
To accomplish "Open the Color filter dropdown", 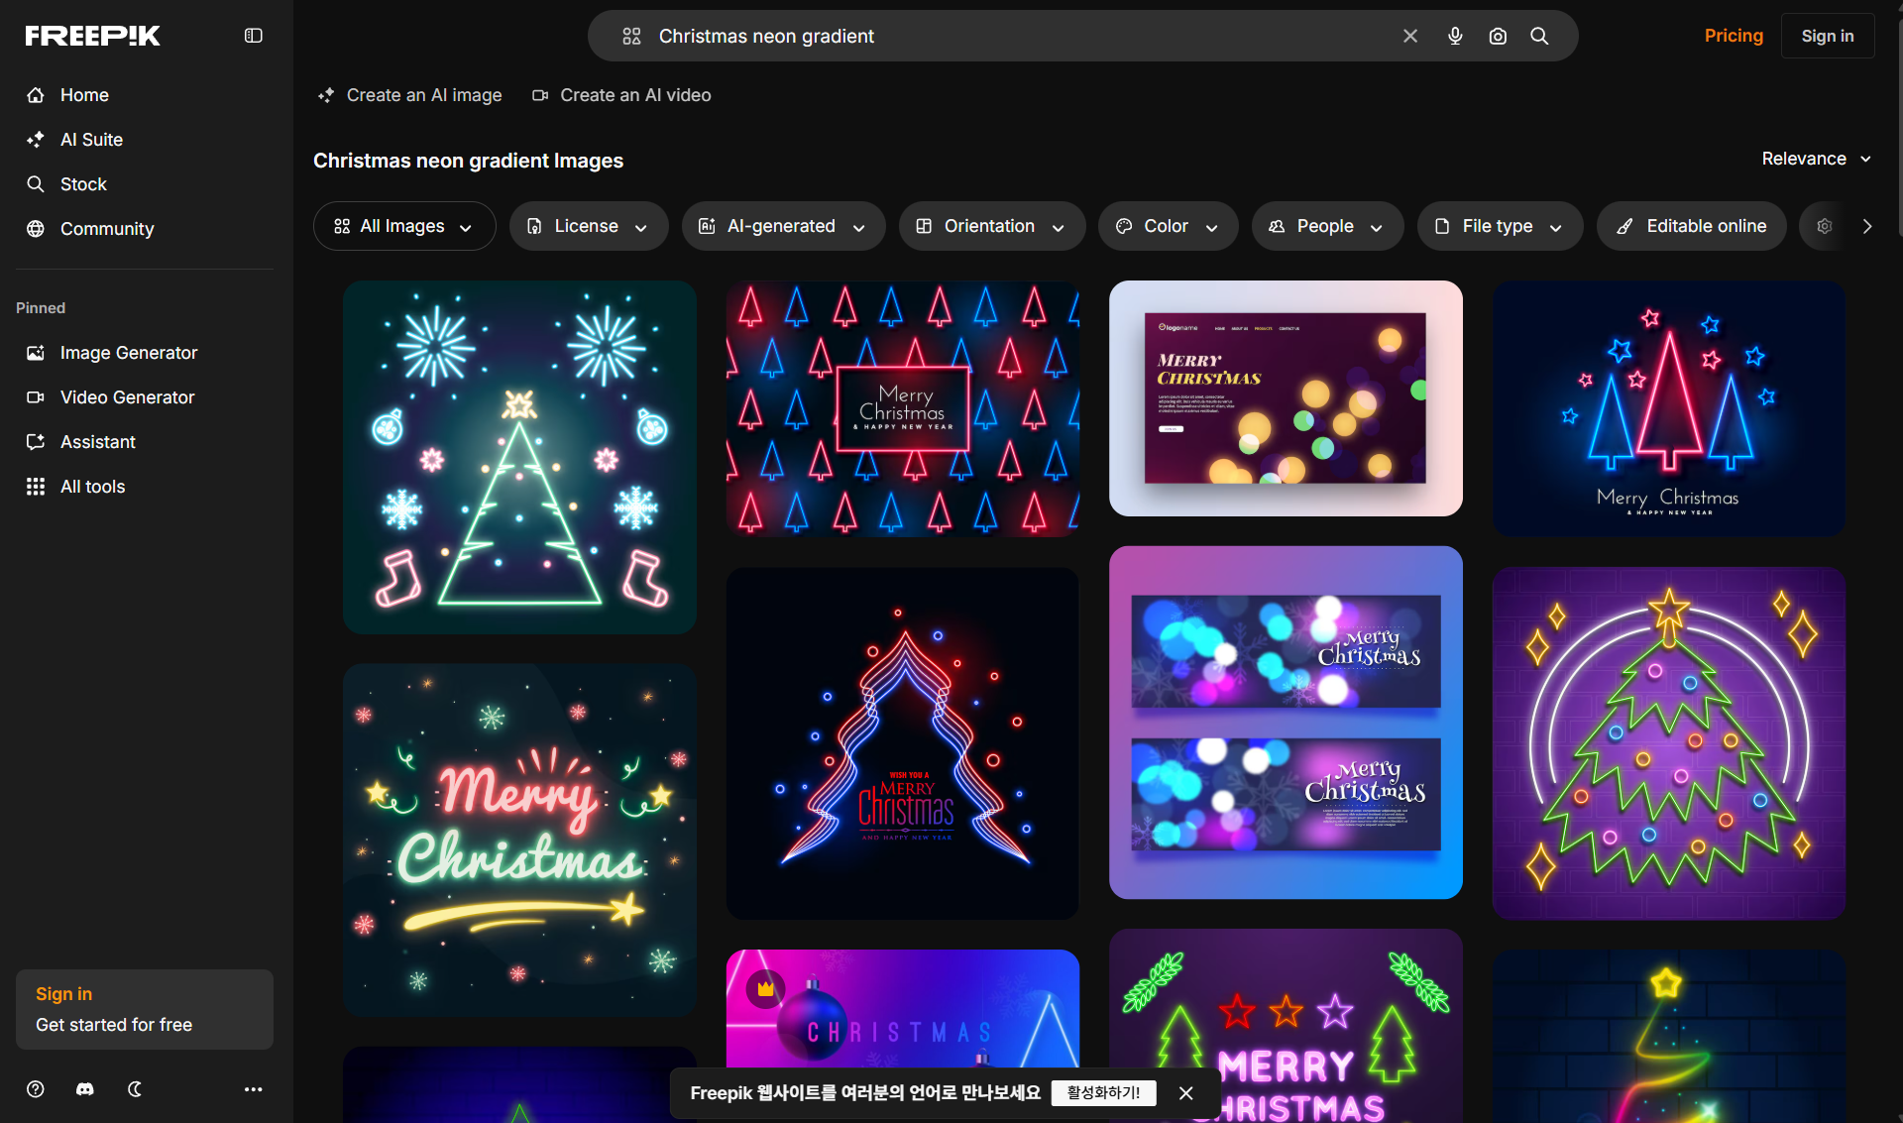I will coord(1168,226).
